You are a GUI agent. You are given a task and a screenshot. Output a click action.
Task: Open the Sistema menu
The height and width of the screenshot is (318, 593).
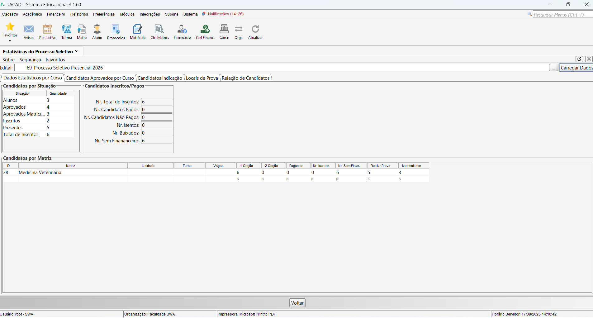point(191,14)
